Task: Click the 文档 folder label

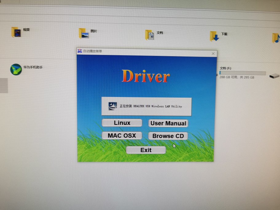Action: click(160, 33)
